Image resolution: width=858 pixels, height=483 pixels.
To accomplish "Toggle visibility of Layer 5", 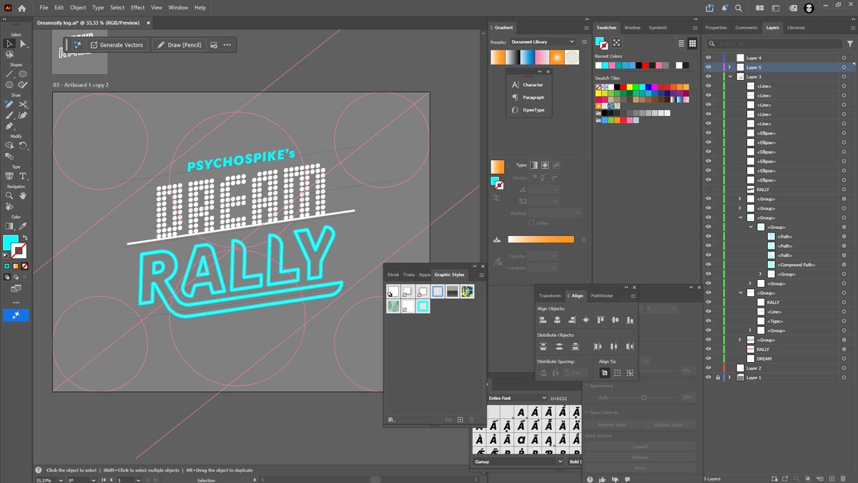I will 708,67.
